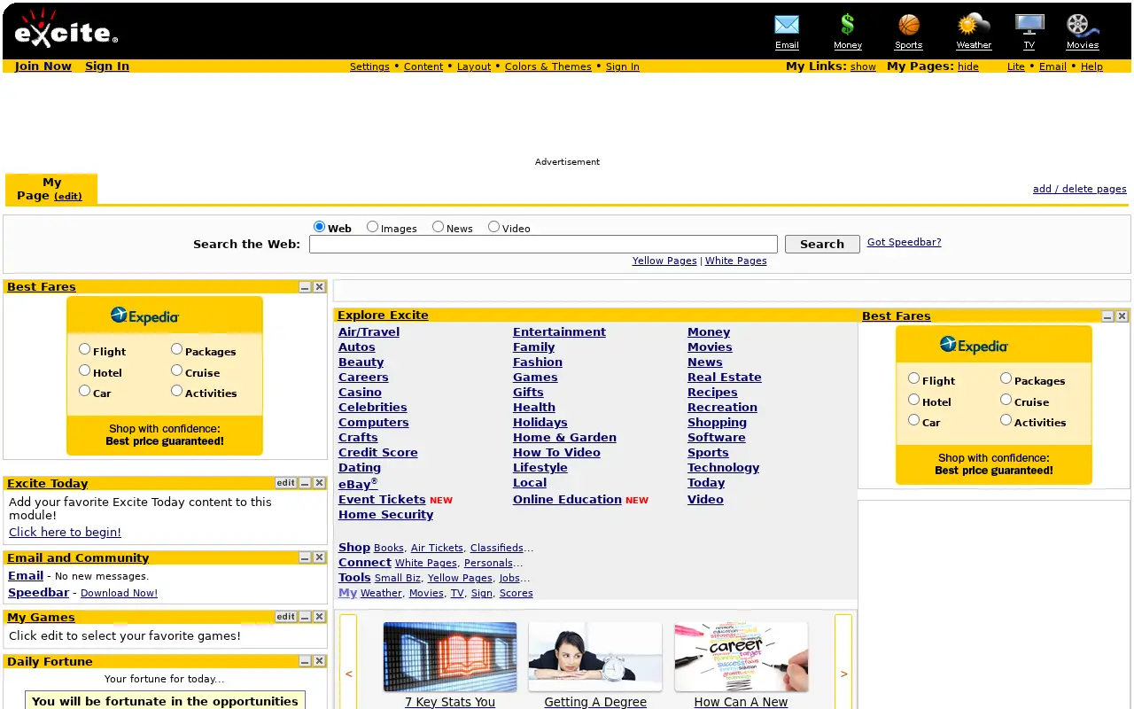Click the next carousel arrow
1134x709 pixels.
(843, 674)
